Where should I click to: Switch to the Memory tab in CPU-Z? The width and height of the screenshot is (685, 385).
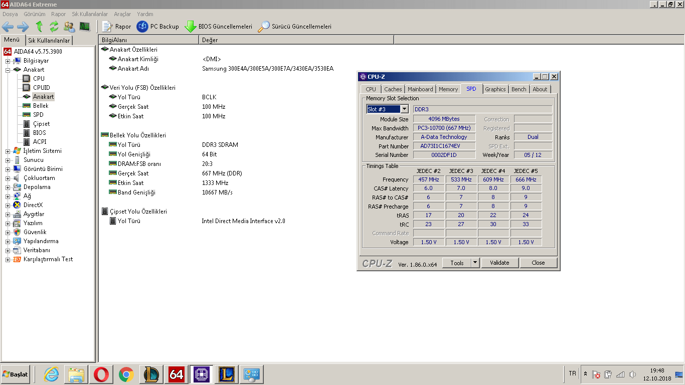coord(448,89)
